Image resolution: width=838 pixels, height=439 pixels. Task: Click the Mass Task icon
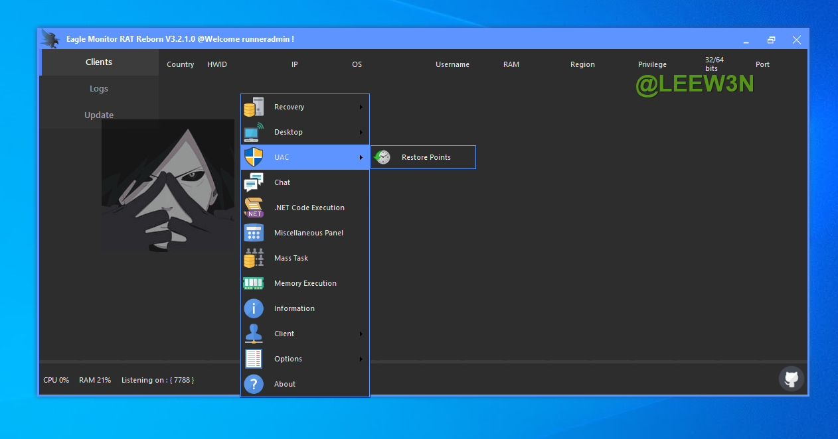coord(254,258)
